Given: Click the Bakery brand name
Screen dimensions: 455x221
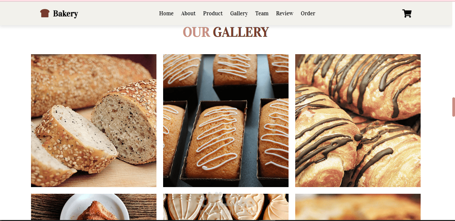Looking at the screenshot, I should pos(65,14).
